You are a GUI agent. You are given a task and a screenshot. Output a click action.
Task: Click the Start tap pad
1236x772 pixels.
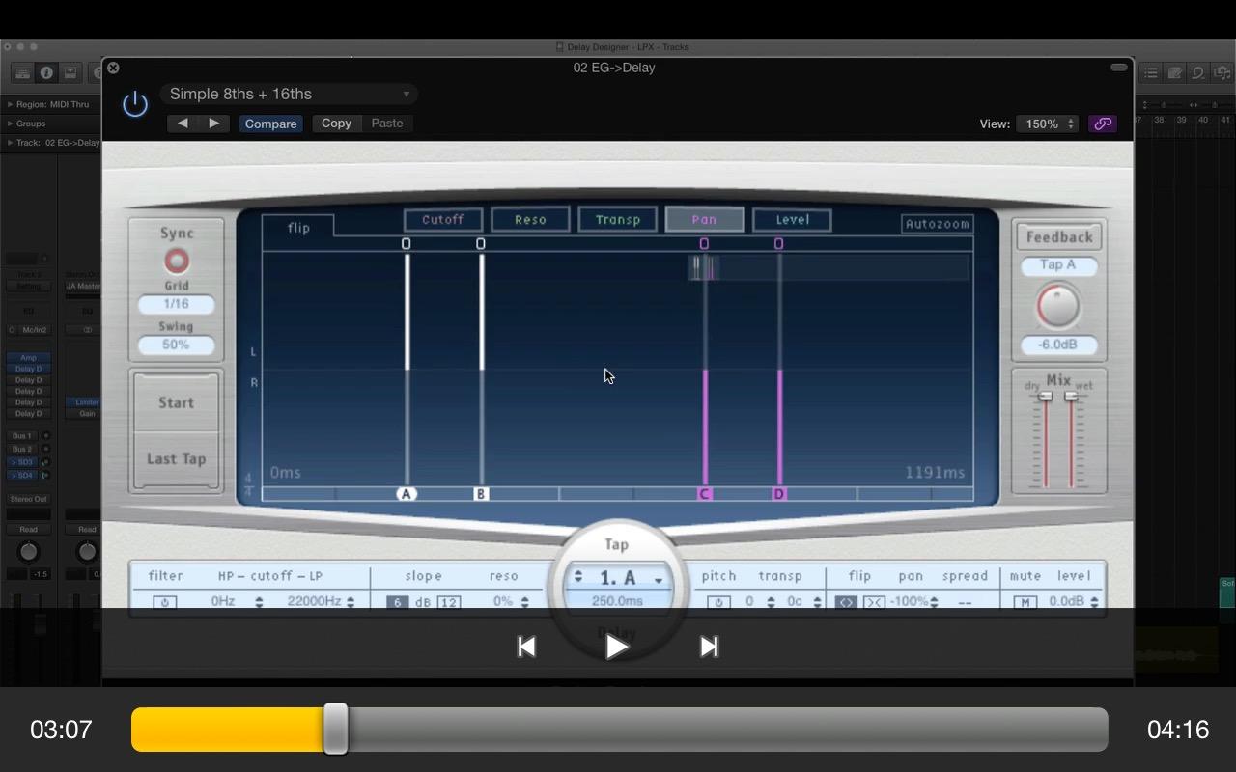pyautogui.click(x=176, y=402)
